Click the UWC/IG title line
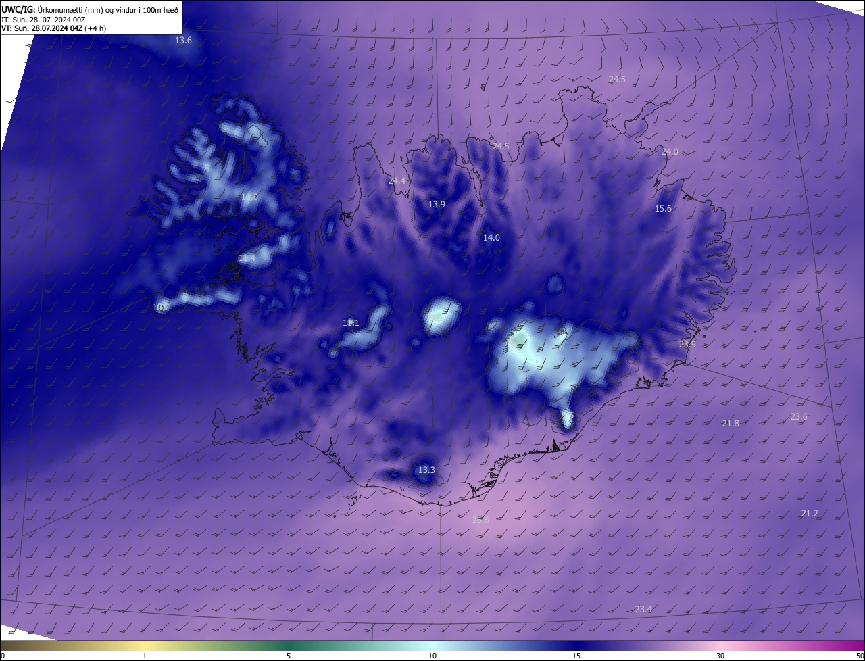Viewport: 865px width, 661px height. [90, 9]
